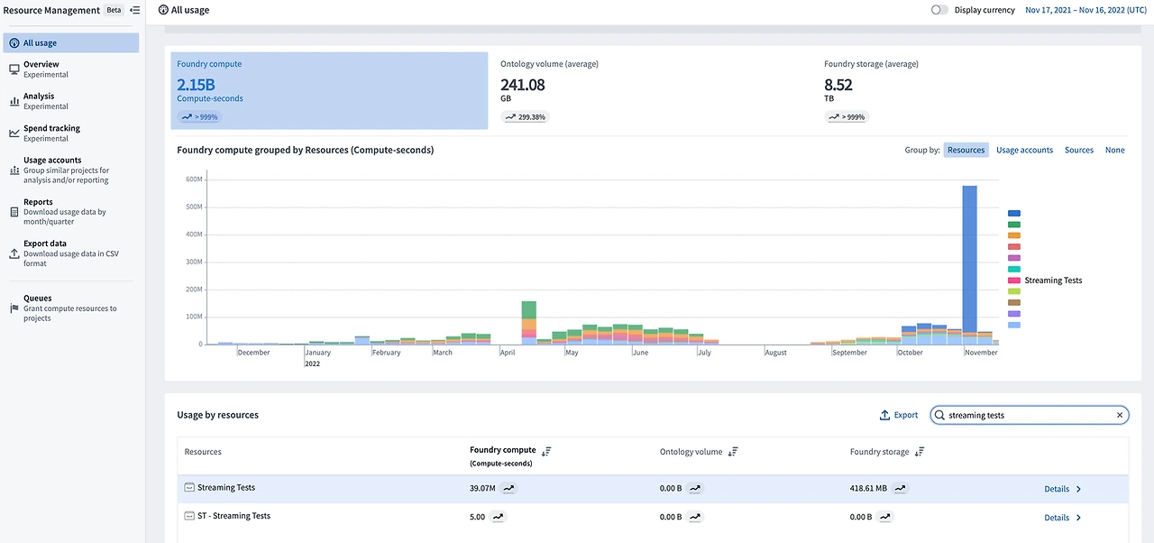This screenshot has width=1154, height=543.
Task: Collapse the sidebar using the header icon
Action: 135,10
